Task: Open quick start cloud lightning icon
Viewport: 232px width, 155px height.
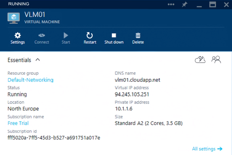Action: point(200,60)
